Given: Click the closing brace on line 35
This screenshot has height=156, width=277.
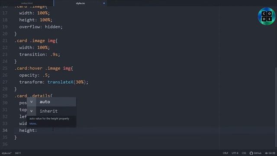Looking at the screenshot, I should click(16, 137).
